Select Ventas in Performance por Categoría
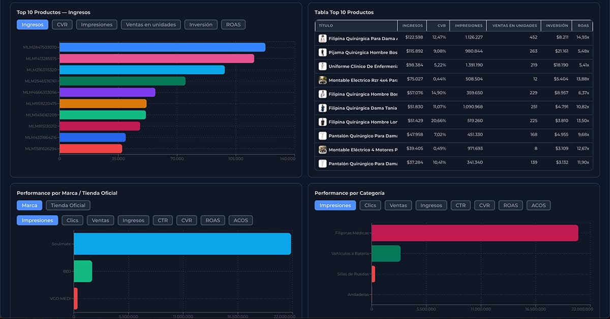Viewport: 610px width, 319px height. click(x=399, y=205)
